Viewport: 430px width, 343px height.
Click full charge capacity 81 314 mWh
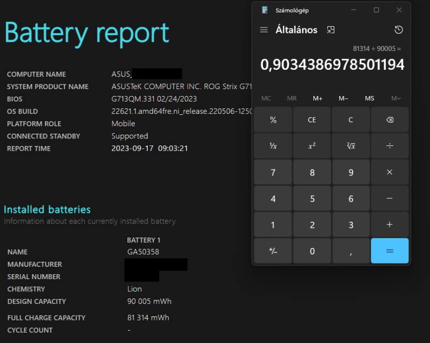[148, 318]
